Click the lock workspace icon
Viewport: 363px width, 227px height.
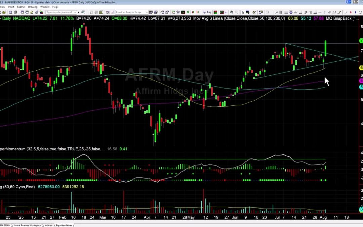(32, 12)
